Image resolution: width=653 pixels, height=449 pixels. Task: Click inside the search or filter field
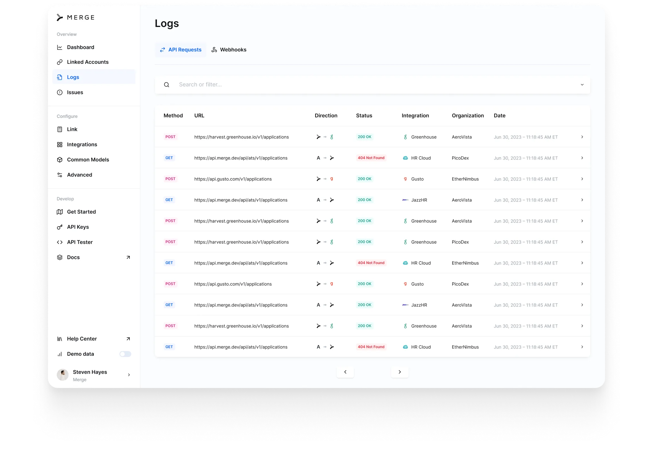click(258, 84)
